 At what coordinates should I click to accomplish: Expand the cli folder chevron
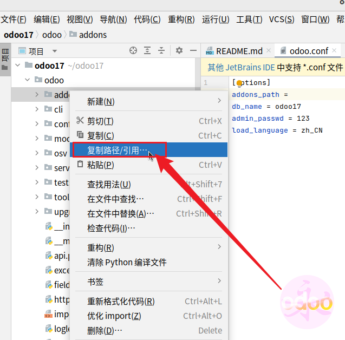(x=37, y=109)
